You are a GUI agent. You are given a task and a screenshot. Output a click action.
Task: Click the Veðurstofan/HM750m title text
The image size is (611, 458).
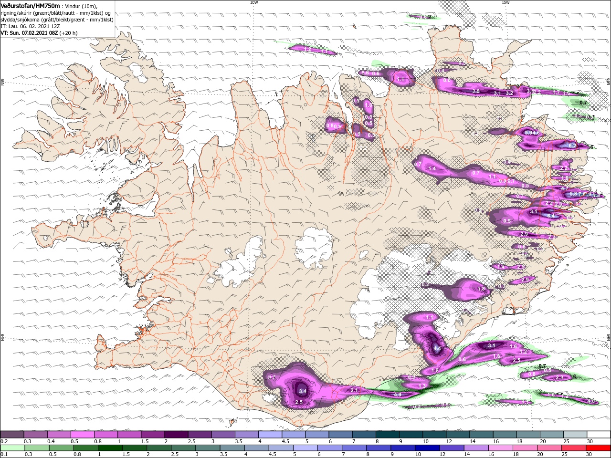click(x=30, y=5)
